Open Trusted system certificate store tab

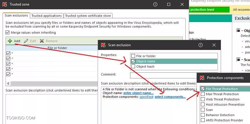pos(88,16)
